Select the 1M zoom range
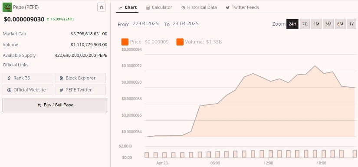 (316, 24)
